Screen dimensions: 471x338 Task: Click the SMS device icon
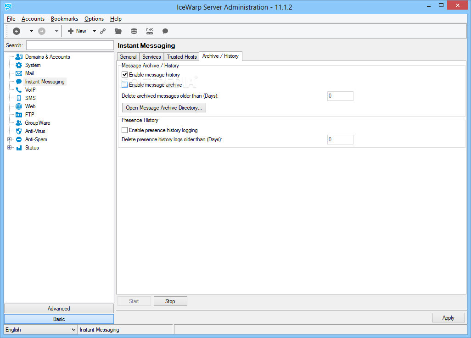(x=19, y=98)
